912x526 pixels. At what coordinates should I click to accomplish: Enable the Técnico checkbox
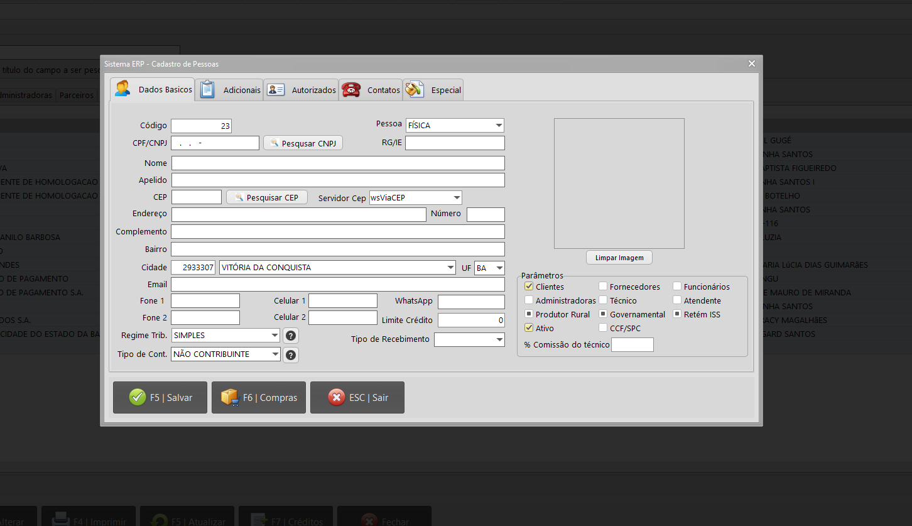tap(603, 300)
